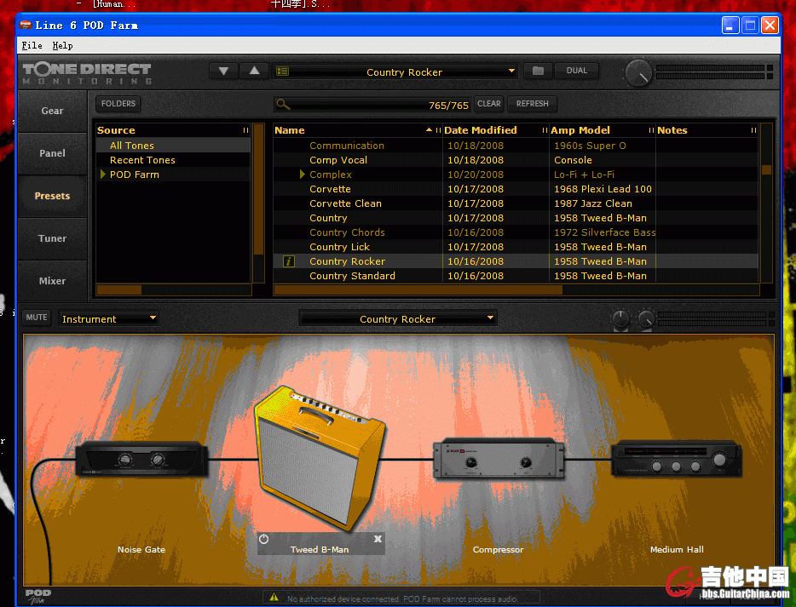Select the Medium Hall reverb unit

pos(677,459)
